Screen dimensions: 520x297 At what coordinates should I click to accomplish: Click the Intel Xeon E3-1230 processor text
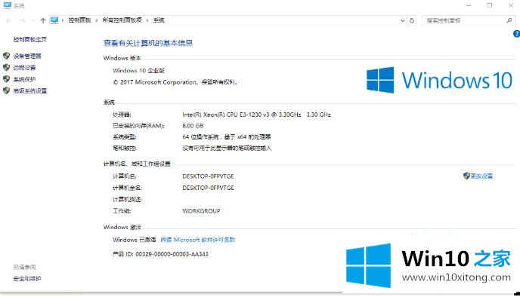256,115
